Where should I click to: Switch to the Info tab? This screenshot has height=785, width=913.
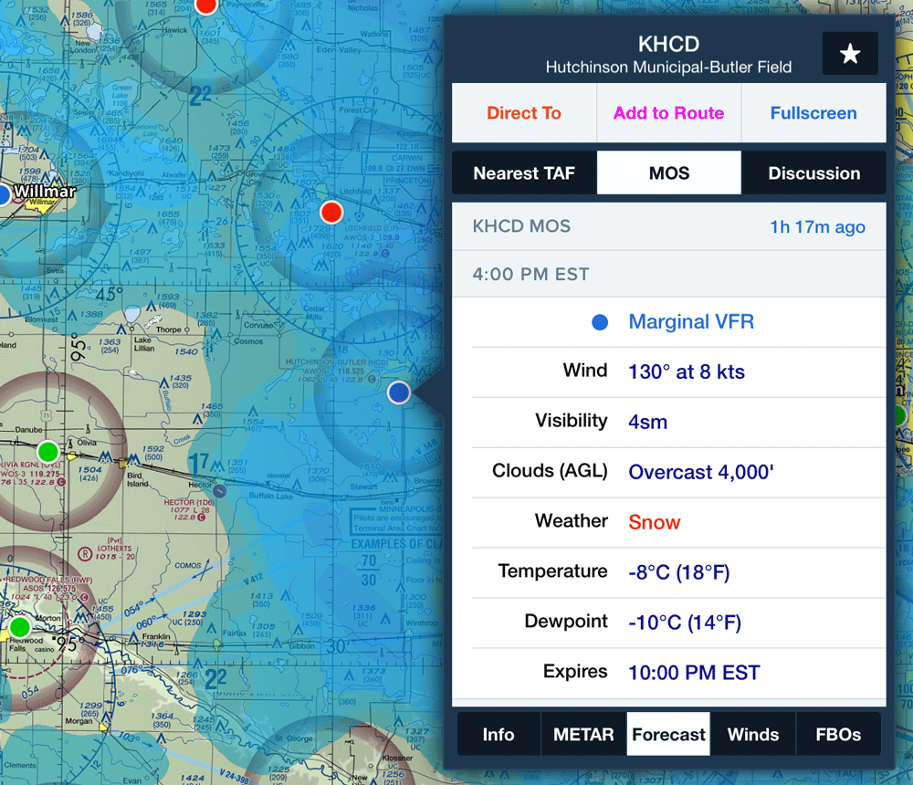(498, 735)
